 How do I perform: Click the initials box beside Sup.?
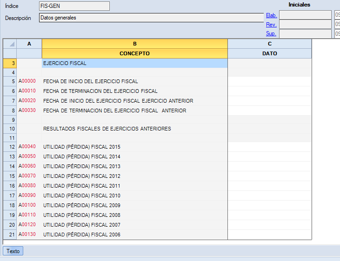tap(305, 33)
